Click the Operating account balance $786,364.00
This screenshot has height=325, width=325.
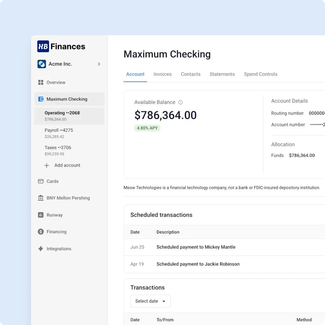tap(55, 119)
